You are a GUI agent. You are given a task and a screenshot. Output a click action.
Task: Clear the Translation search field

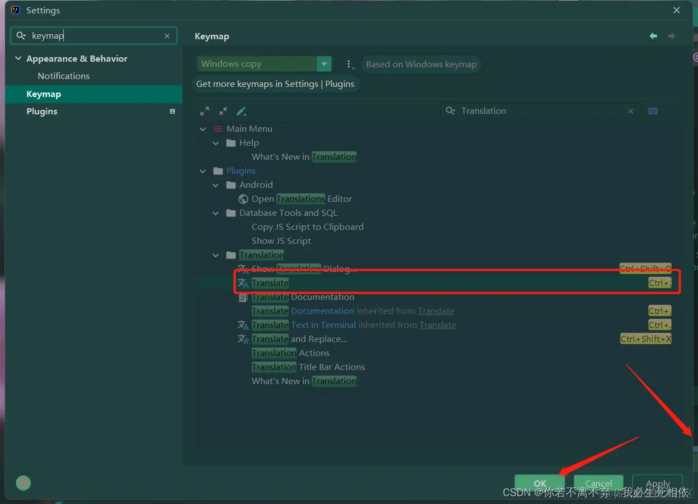pos(631,111)
